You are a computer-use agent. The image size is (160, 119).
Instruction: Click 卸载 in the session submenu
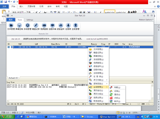[x=117, y=87]
